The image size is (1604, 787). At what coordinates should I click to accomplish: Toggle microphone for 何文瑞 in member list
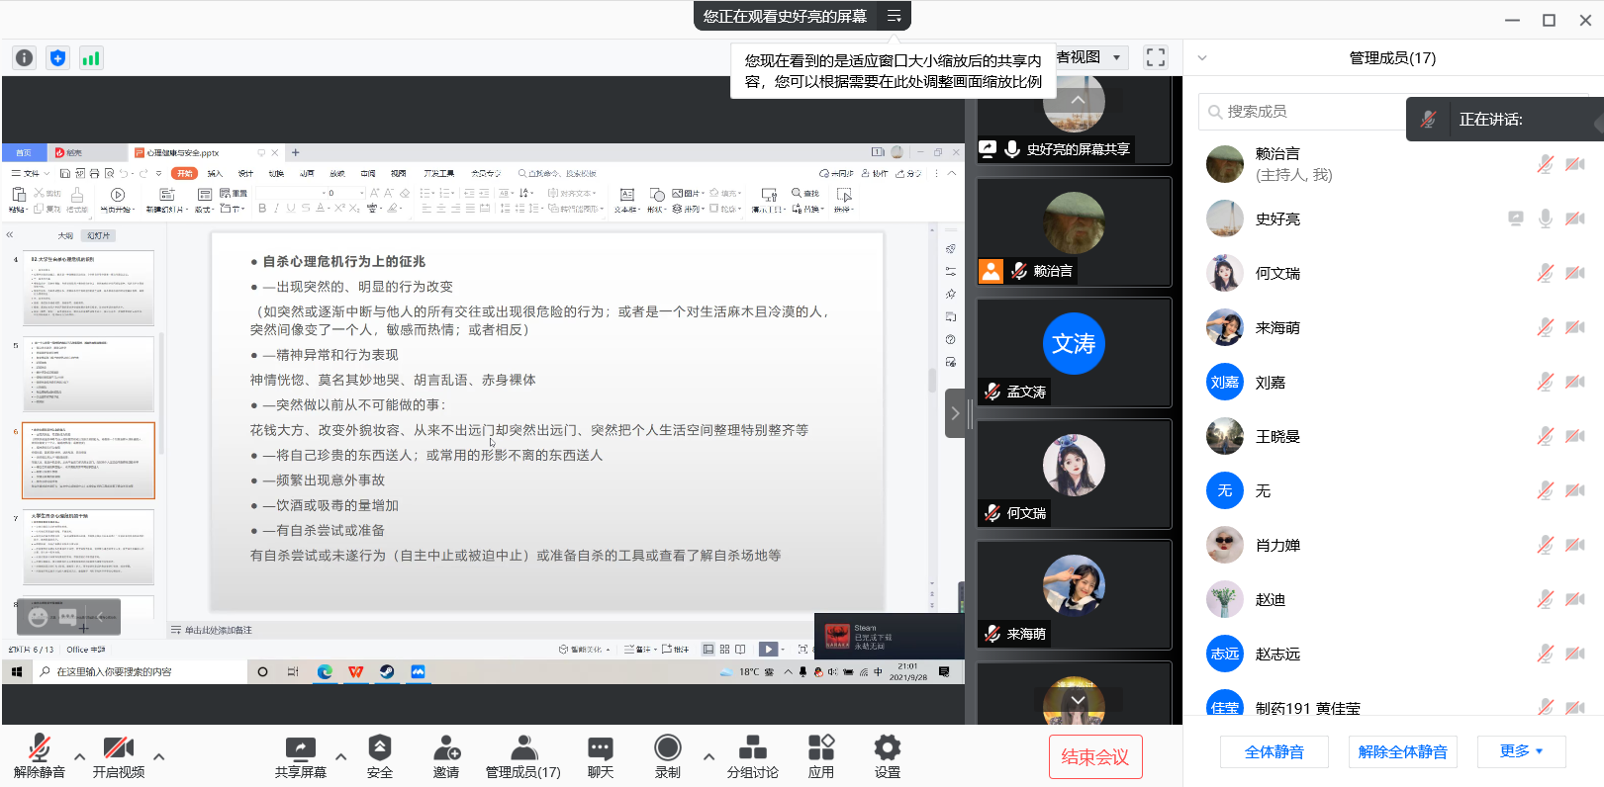pos(1545,273)
